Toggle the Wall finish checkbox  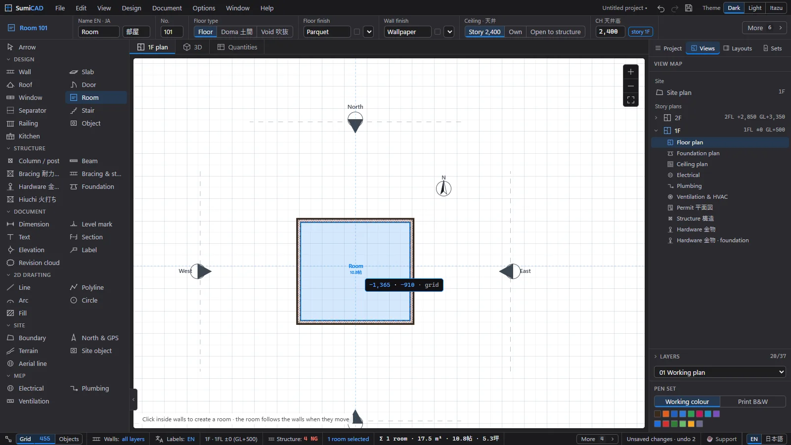438,32
